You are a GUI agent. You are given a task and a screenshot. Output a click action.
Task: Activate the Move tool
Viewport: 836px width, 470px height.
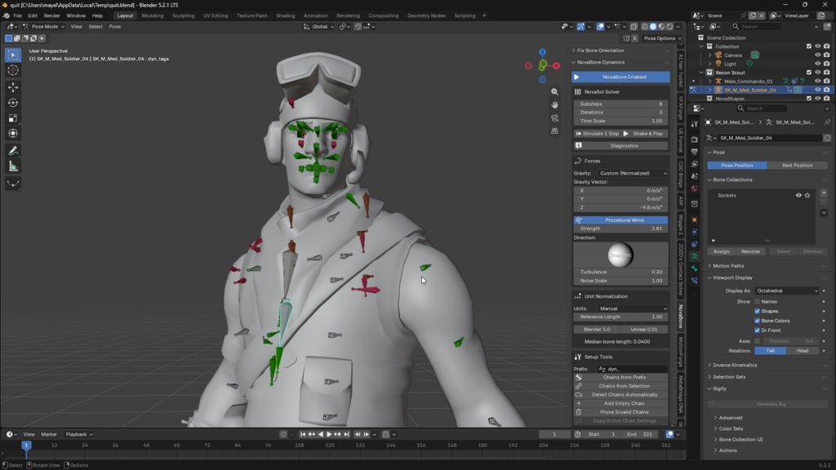coord(13,86)
